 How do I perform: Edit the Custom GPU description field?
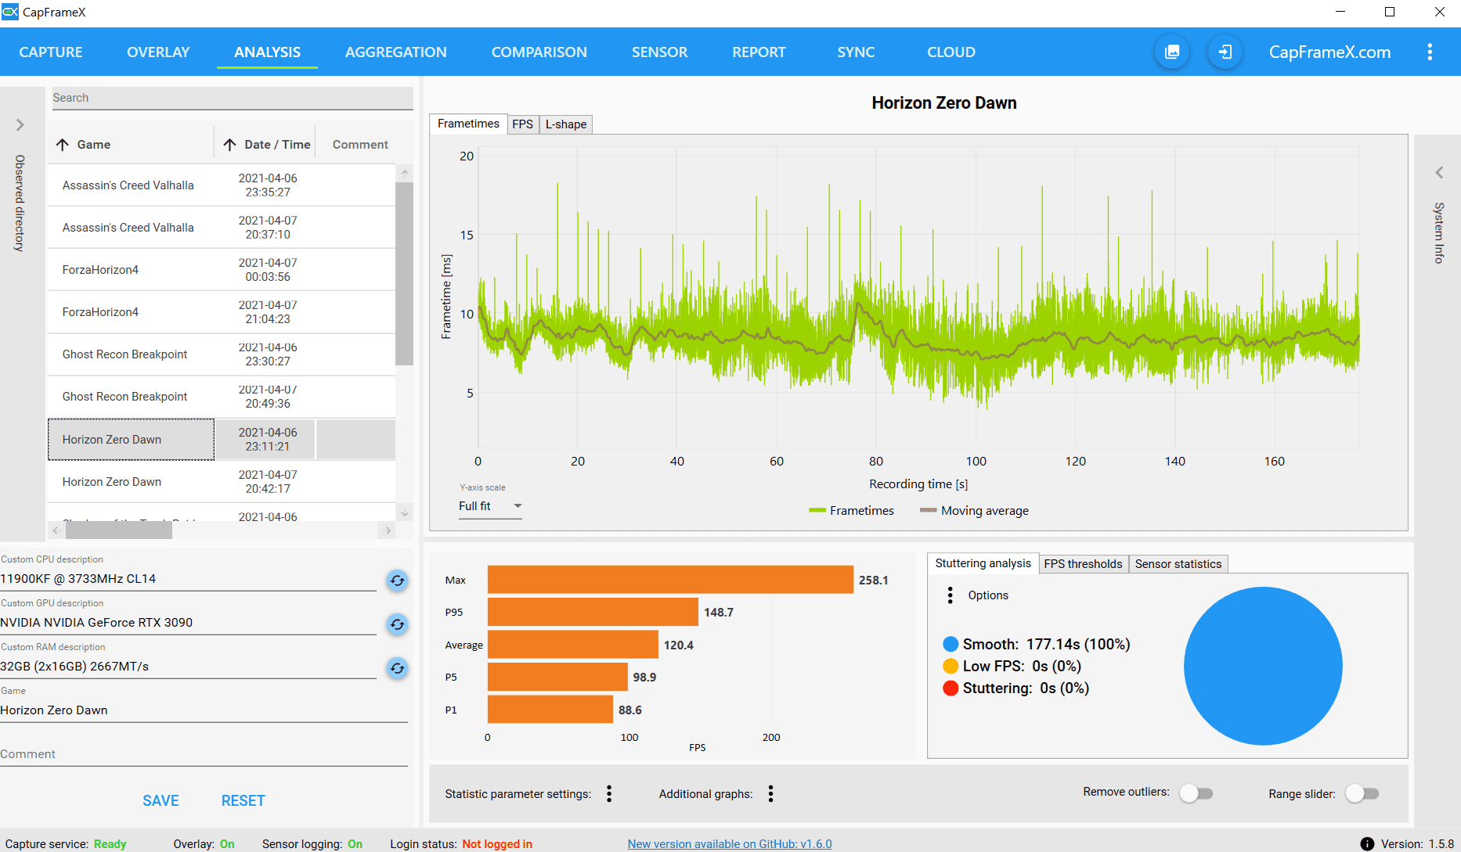click(x=188, y=623)
